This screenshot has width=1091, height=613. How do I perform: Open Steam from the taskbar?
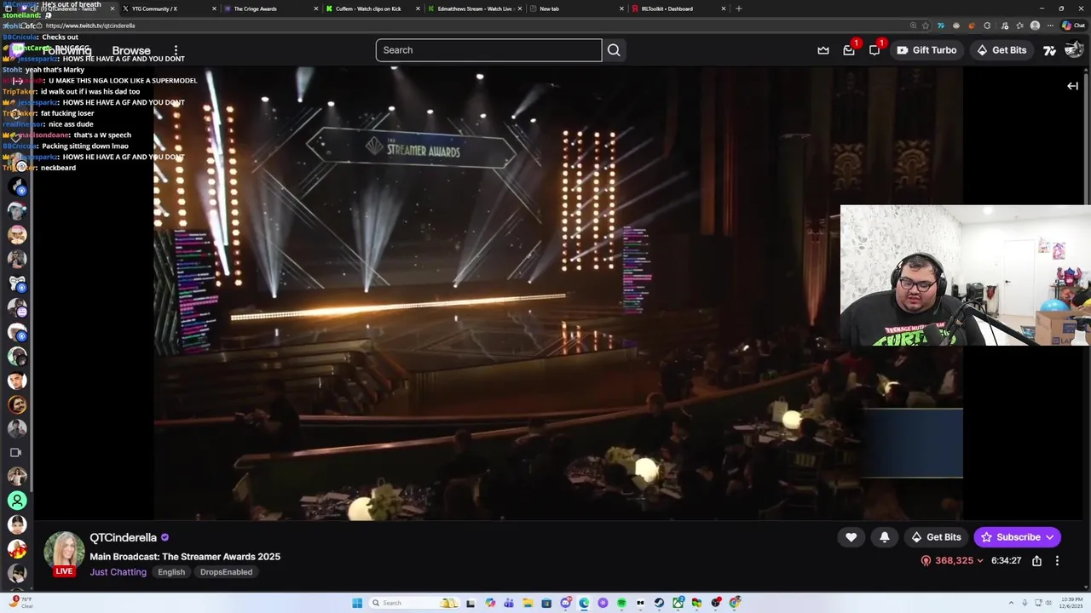tap(659, 603)
